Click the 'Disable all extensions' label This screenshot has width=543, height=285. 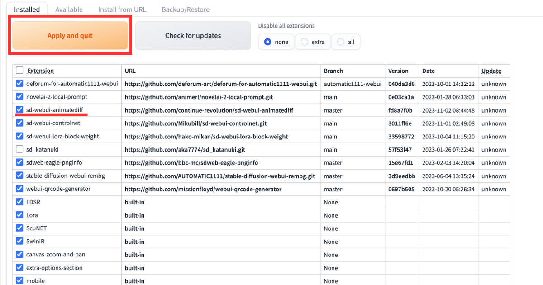[286, 26]
